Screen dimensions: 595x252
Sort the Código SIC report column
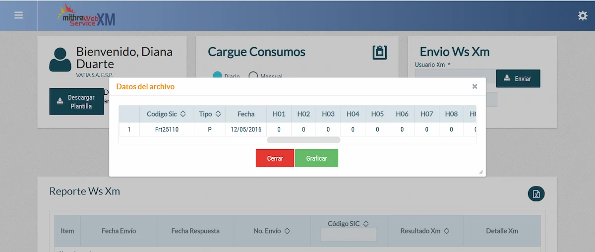click(x=366, y=224)
